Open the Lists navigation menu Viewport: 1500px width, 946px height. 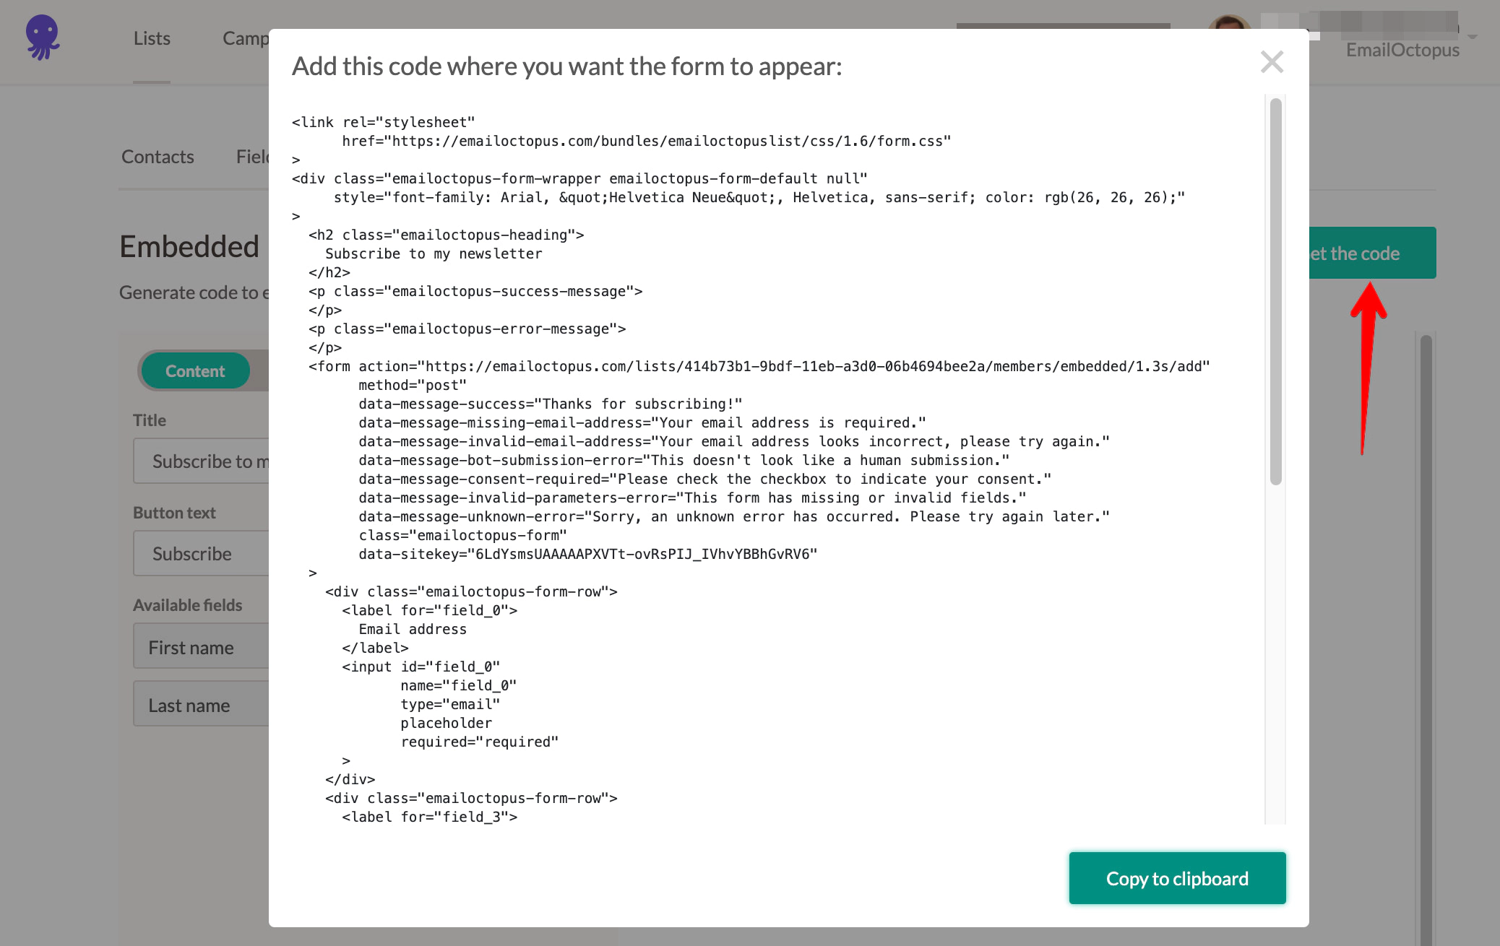[x=152, y=38]
